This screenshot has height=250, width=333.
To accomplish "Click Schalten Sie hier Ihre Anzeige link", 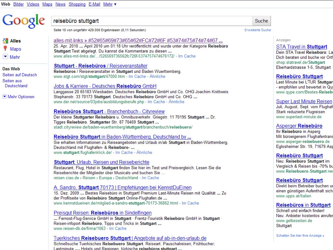I will click(x=300, y=235).
